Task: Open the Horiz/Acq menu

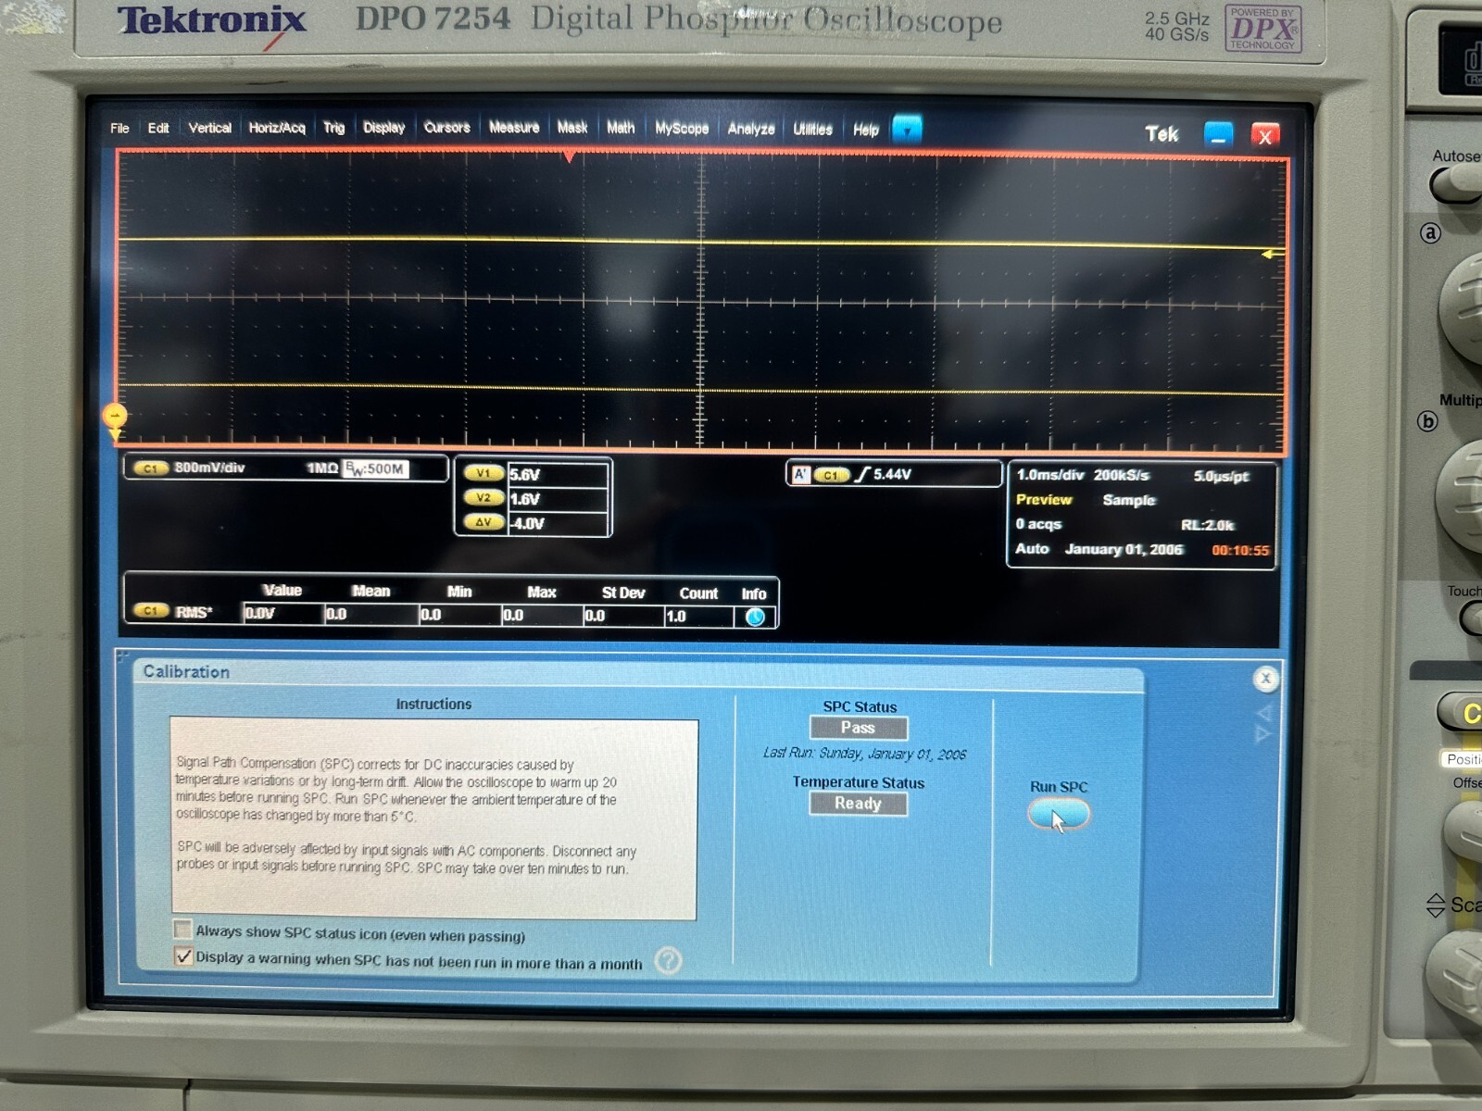Action: [x=277, y=128]
